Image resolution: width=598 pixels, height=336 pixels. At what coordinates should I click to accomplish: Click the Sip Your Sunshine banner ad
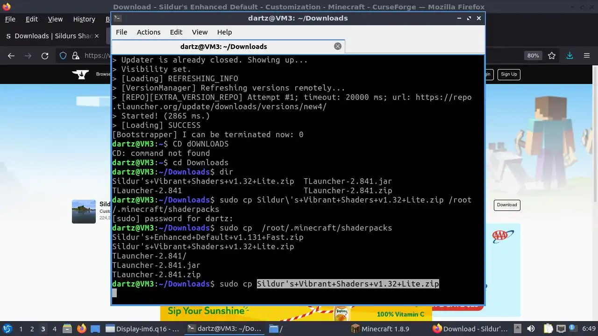tap(296, 314)
